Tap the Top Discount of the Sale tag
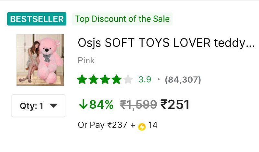This screenshot has width=259, height=152. (x=122, y=19)
